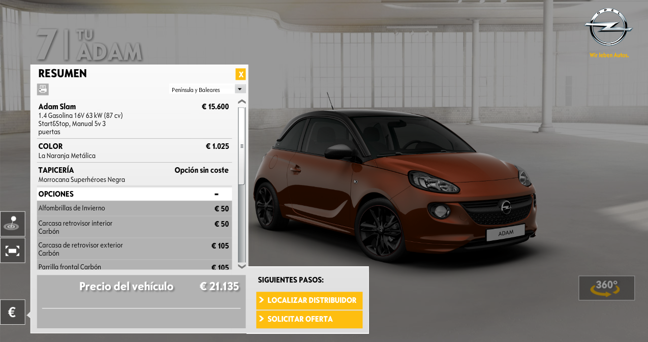Select the Parrilla frontal Carbón option

70,267
